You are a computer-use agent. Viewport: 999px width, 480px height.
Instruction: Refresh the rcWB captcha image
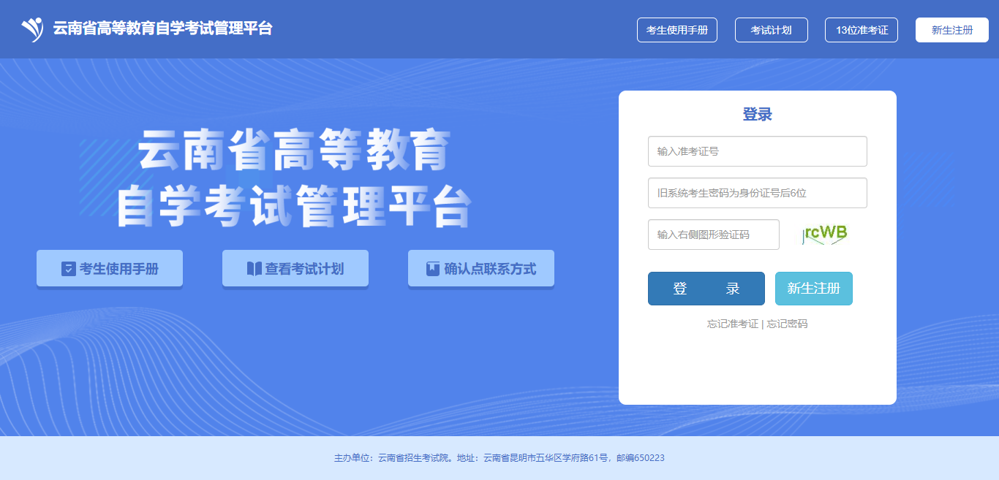click(x=824, y=234)
